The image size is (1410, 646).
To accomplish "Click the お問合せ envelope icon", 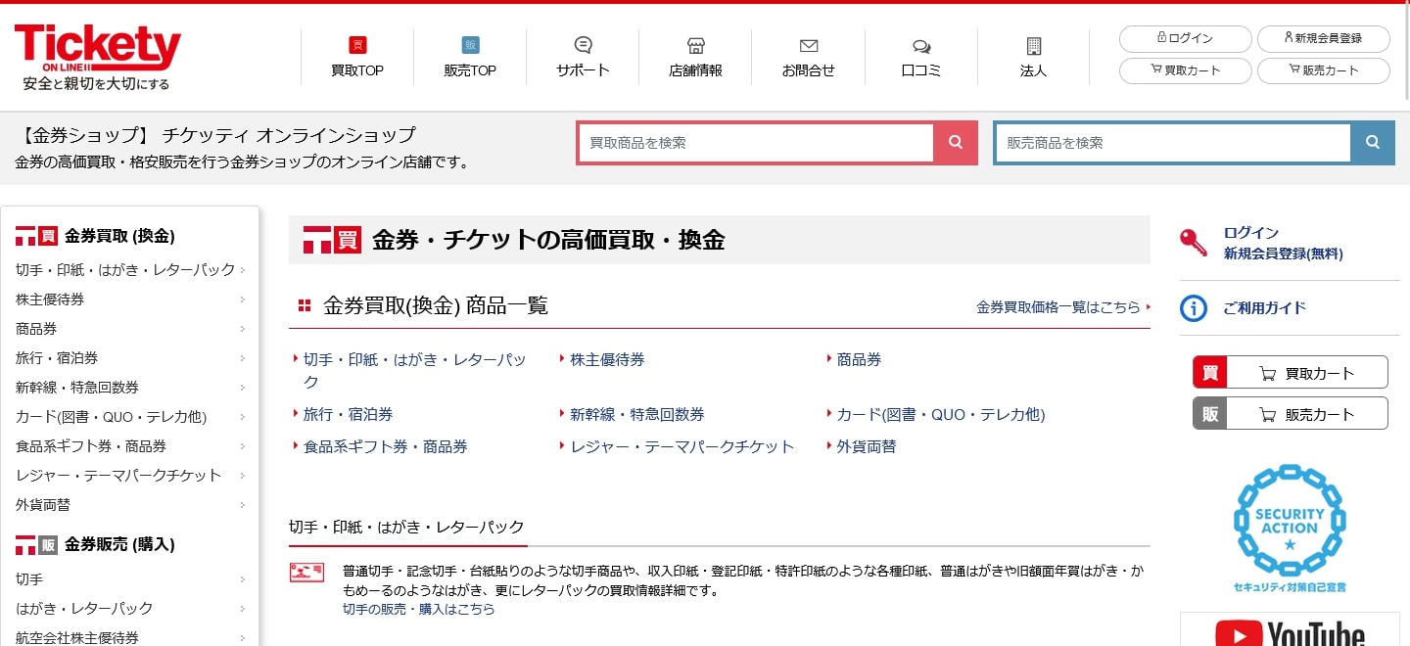I will click(x=808, y=46).
